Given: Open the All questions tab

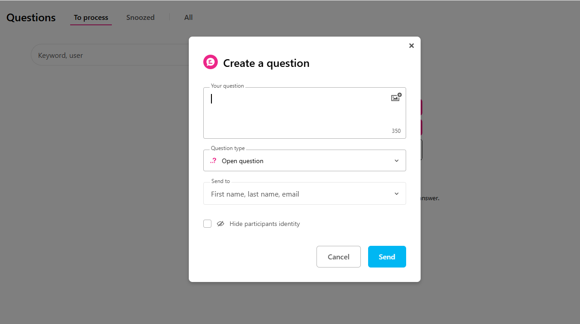Looking at the screenshot, I should tap(188, 18).
